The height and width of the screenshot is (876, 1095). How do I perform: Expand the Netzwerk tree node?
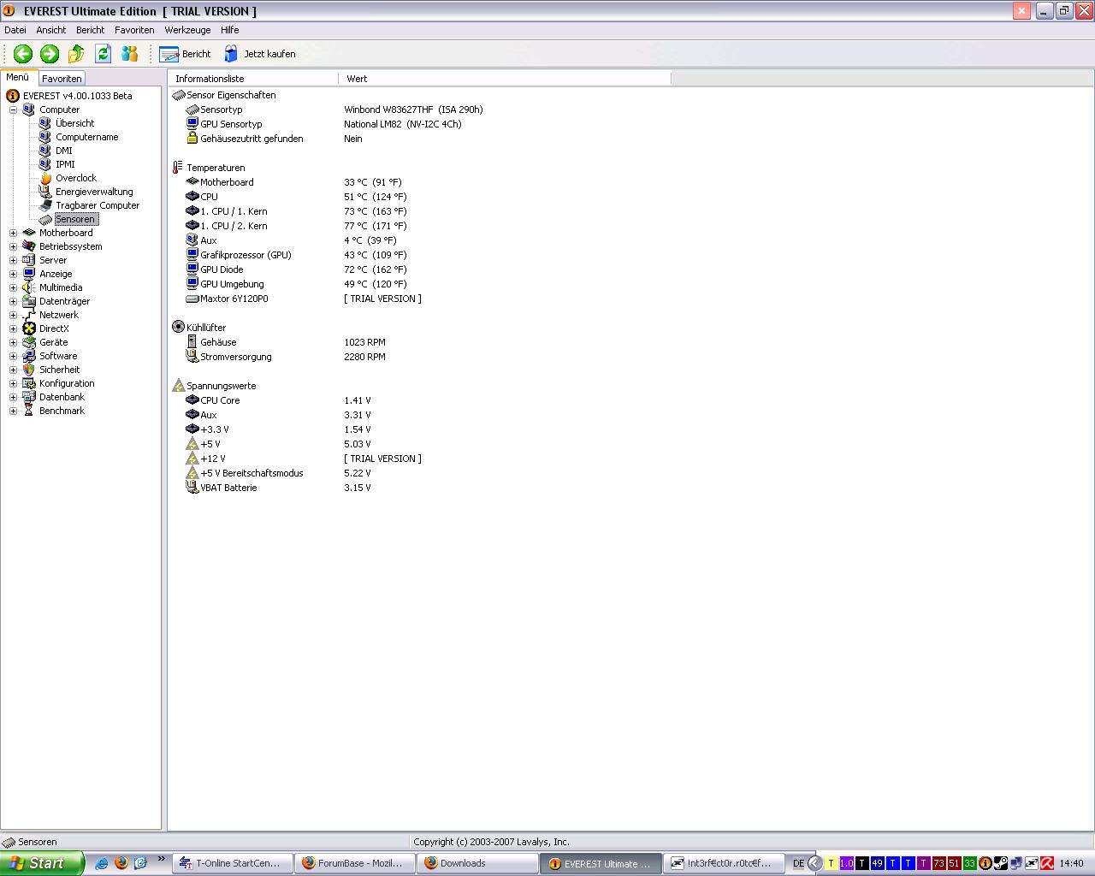[13, 315]
